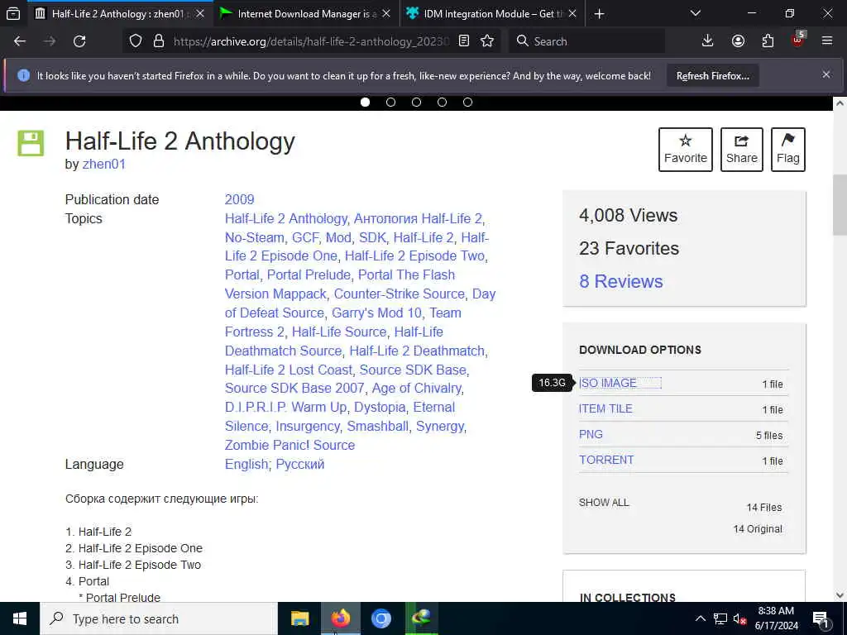
Task: Open the Garry's Mod 10 topic
Action: point(376,313)
